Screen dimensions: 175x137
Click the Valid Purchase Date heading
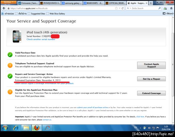pos(25,53)
